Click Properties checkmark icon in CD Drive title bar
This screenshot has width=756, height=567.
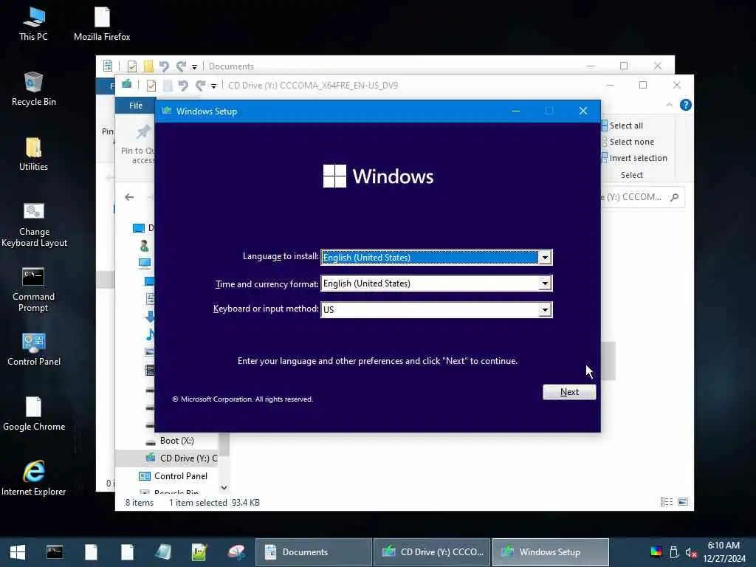151,86
